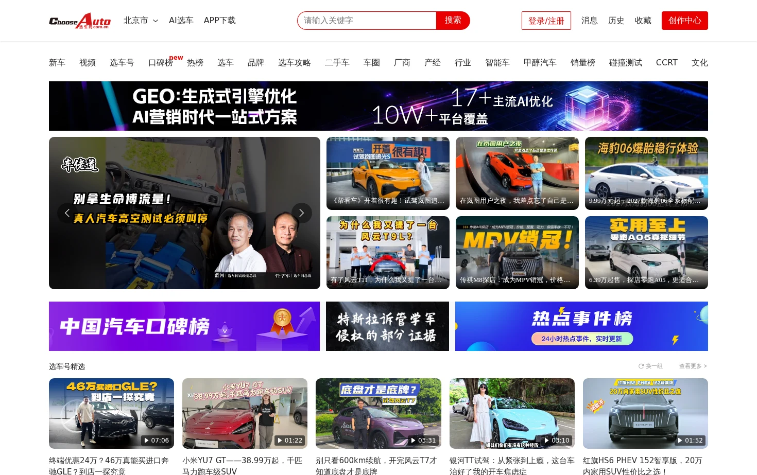Image resolution: width=757 pixels, height=475 pixels.
Task: Open 试驾岚图追光S video thumbnail
Action: (x=388, y=173)
